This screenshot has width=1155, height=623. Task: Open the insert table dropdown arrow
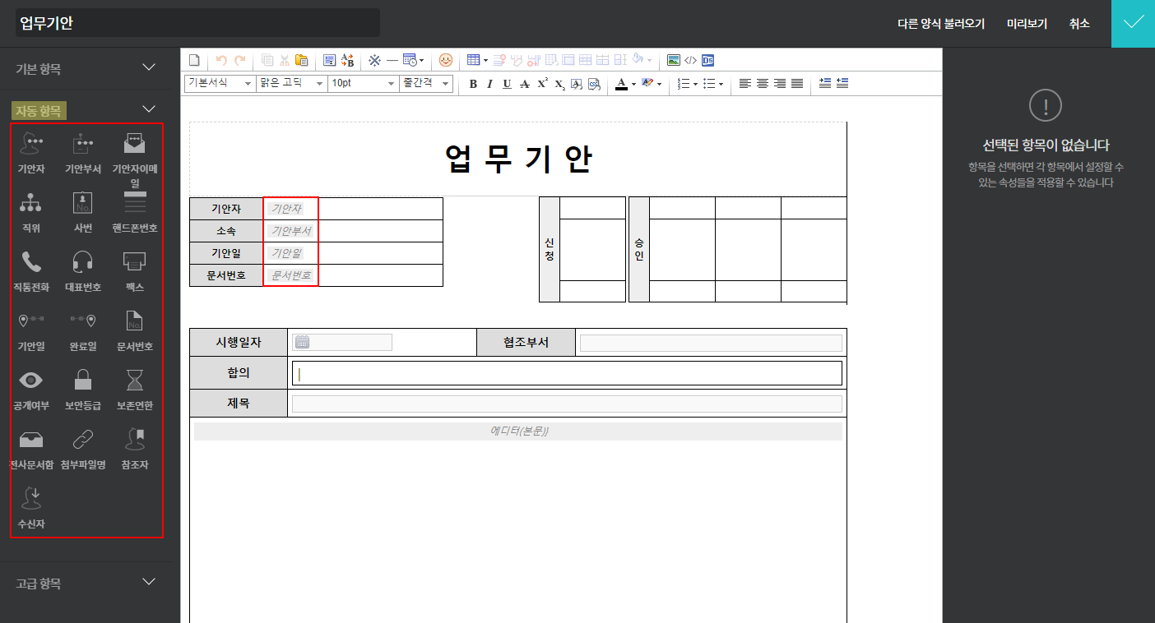(x=485, y=60)
